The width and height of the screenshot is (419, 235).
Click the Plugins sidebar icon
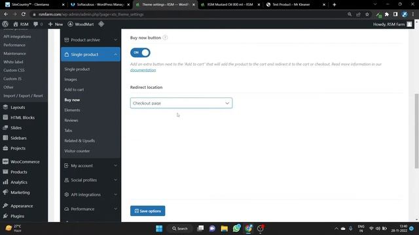(x=5, y=216)
